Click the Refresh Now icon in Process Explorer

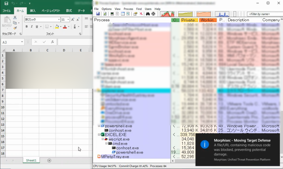click(x=105, y=14)
